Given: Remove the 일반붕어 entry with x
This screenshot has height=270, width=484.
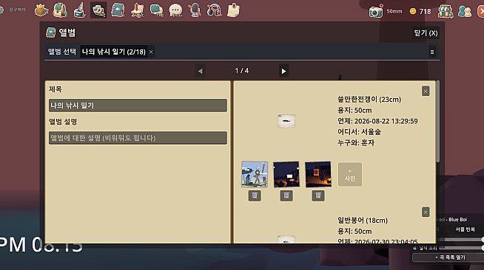Looking at the screenshot, I should click(426, 212).
